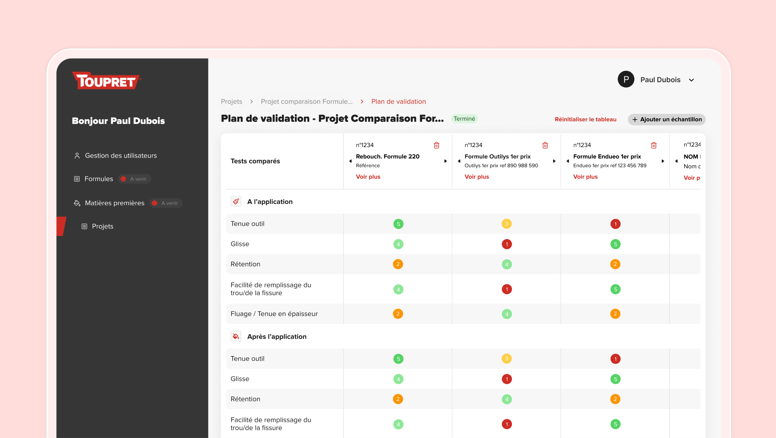Click the plus icon in Ajouter un échantillon
Viewport: 776px width, 438px height.
point(635,119)
